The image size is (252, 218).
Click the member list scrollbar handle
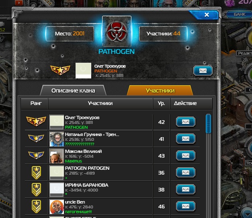pos(208,123)
